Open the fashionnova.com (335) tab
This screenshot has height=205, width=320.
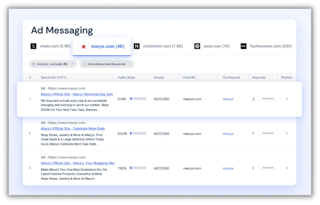click(x=266, y=46)
